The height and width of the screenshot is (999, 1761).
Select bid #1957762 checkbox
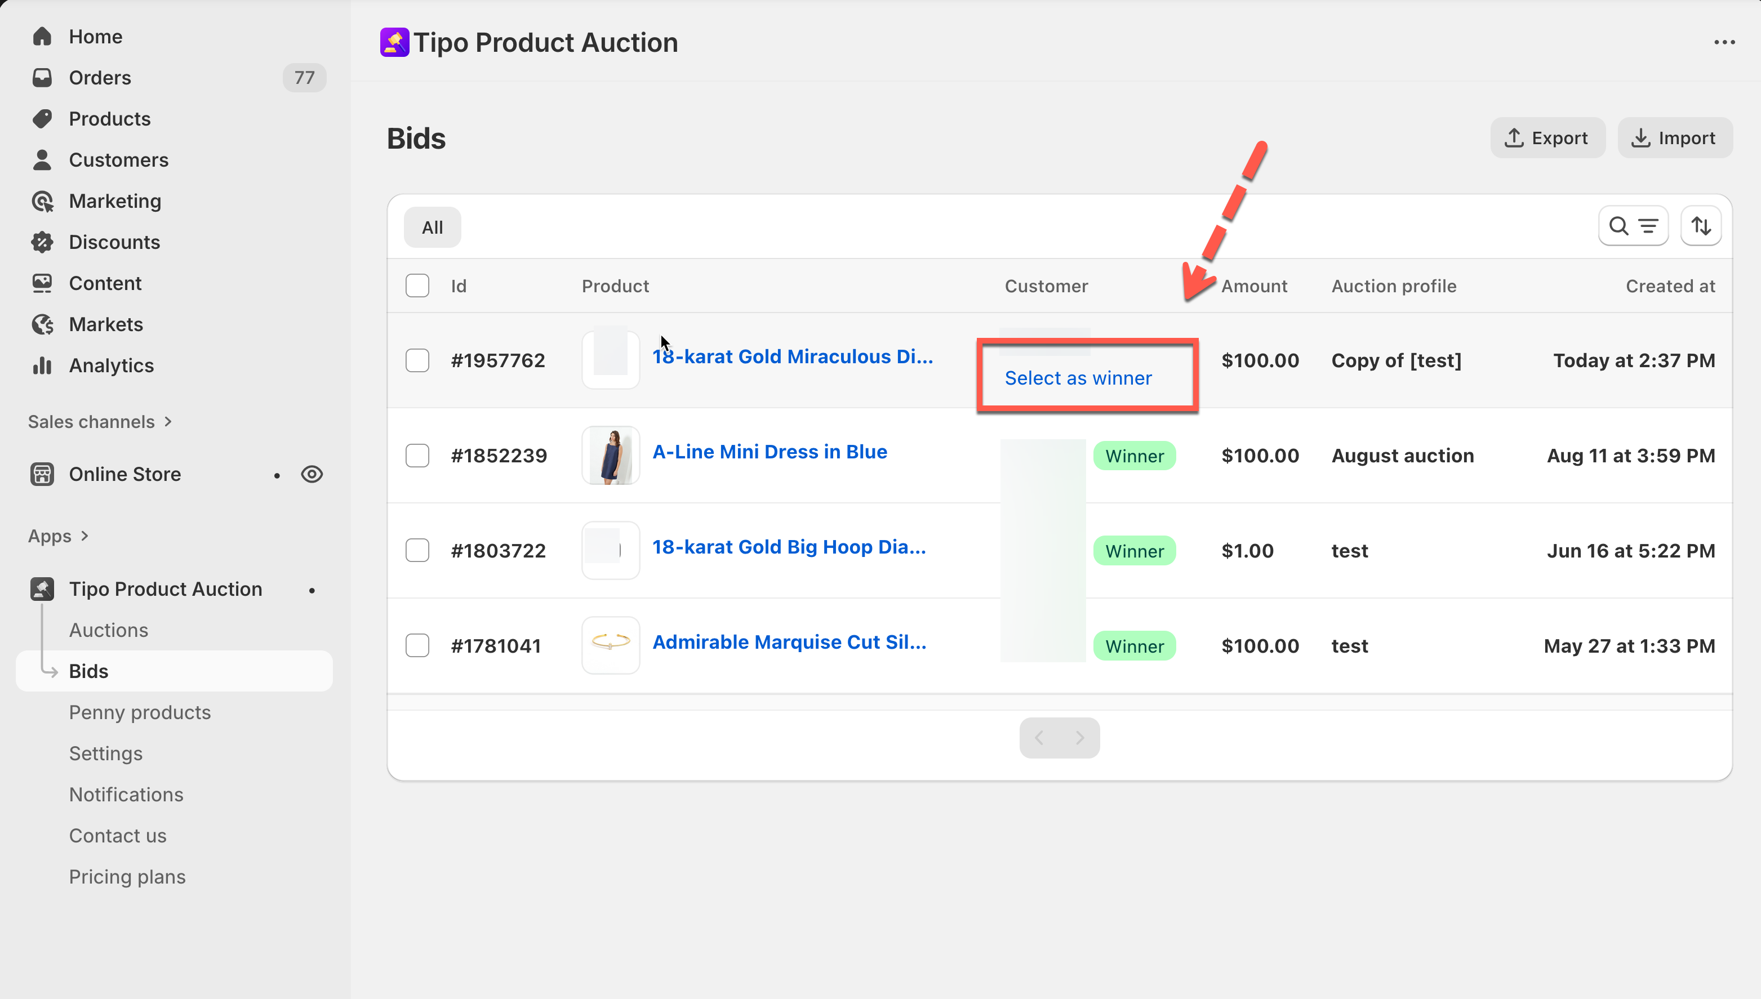(417, 360)
